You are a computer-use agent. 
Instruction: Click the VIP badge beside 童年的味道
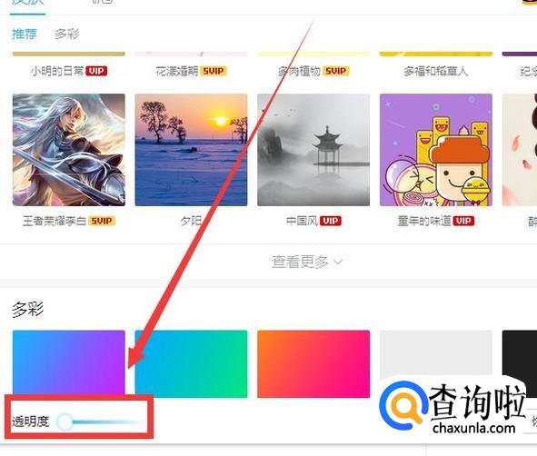point(463,221)
